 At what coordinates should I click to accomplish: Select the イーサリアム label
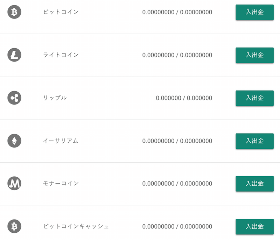[x=61, y=141]
